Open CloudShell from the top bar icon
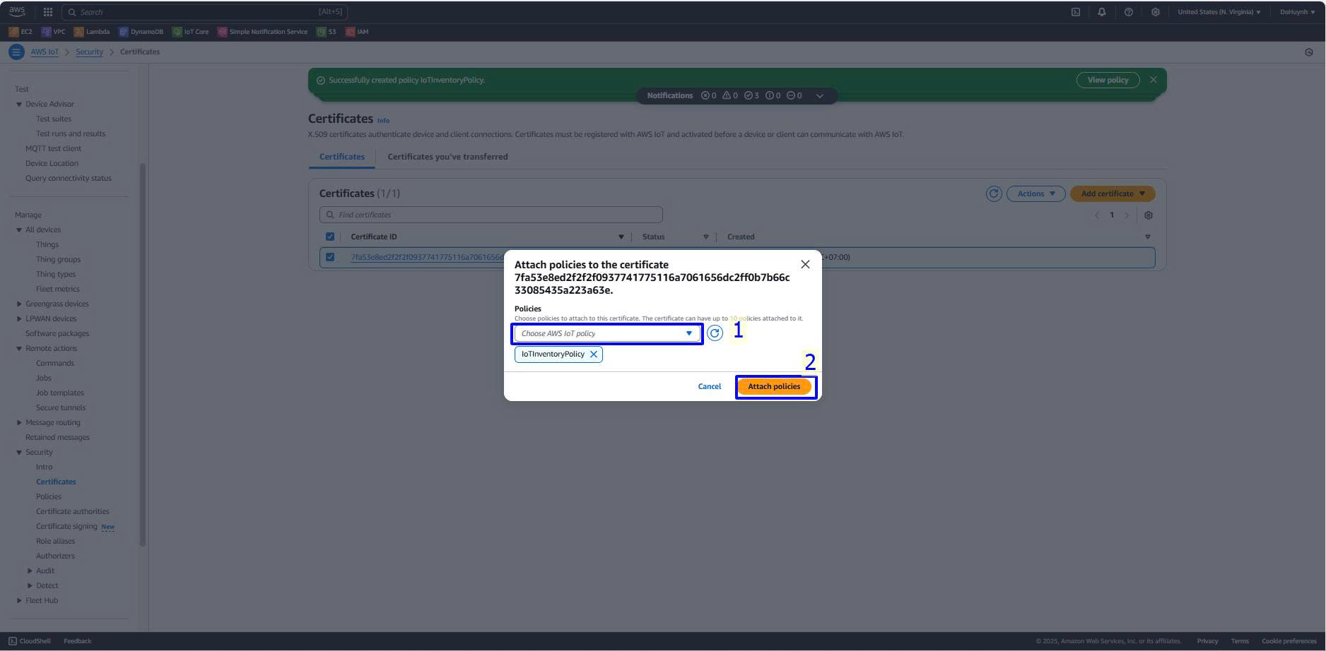 click(1075, 12)
